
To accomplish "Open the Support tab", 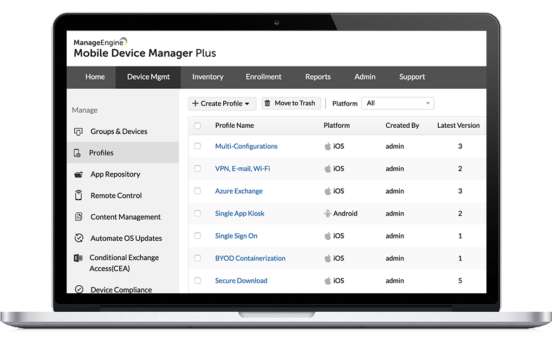I will click(412, 77).
